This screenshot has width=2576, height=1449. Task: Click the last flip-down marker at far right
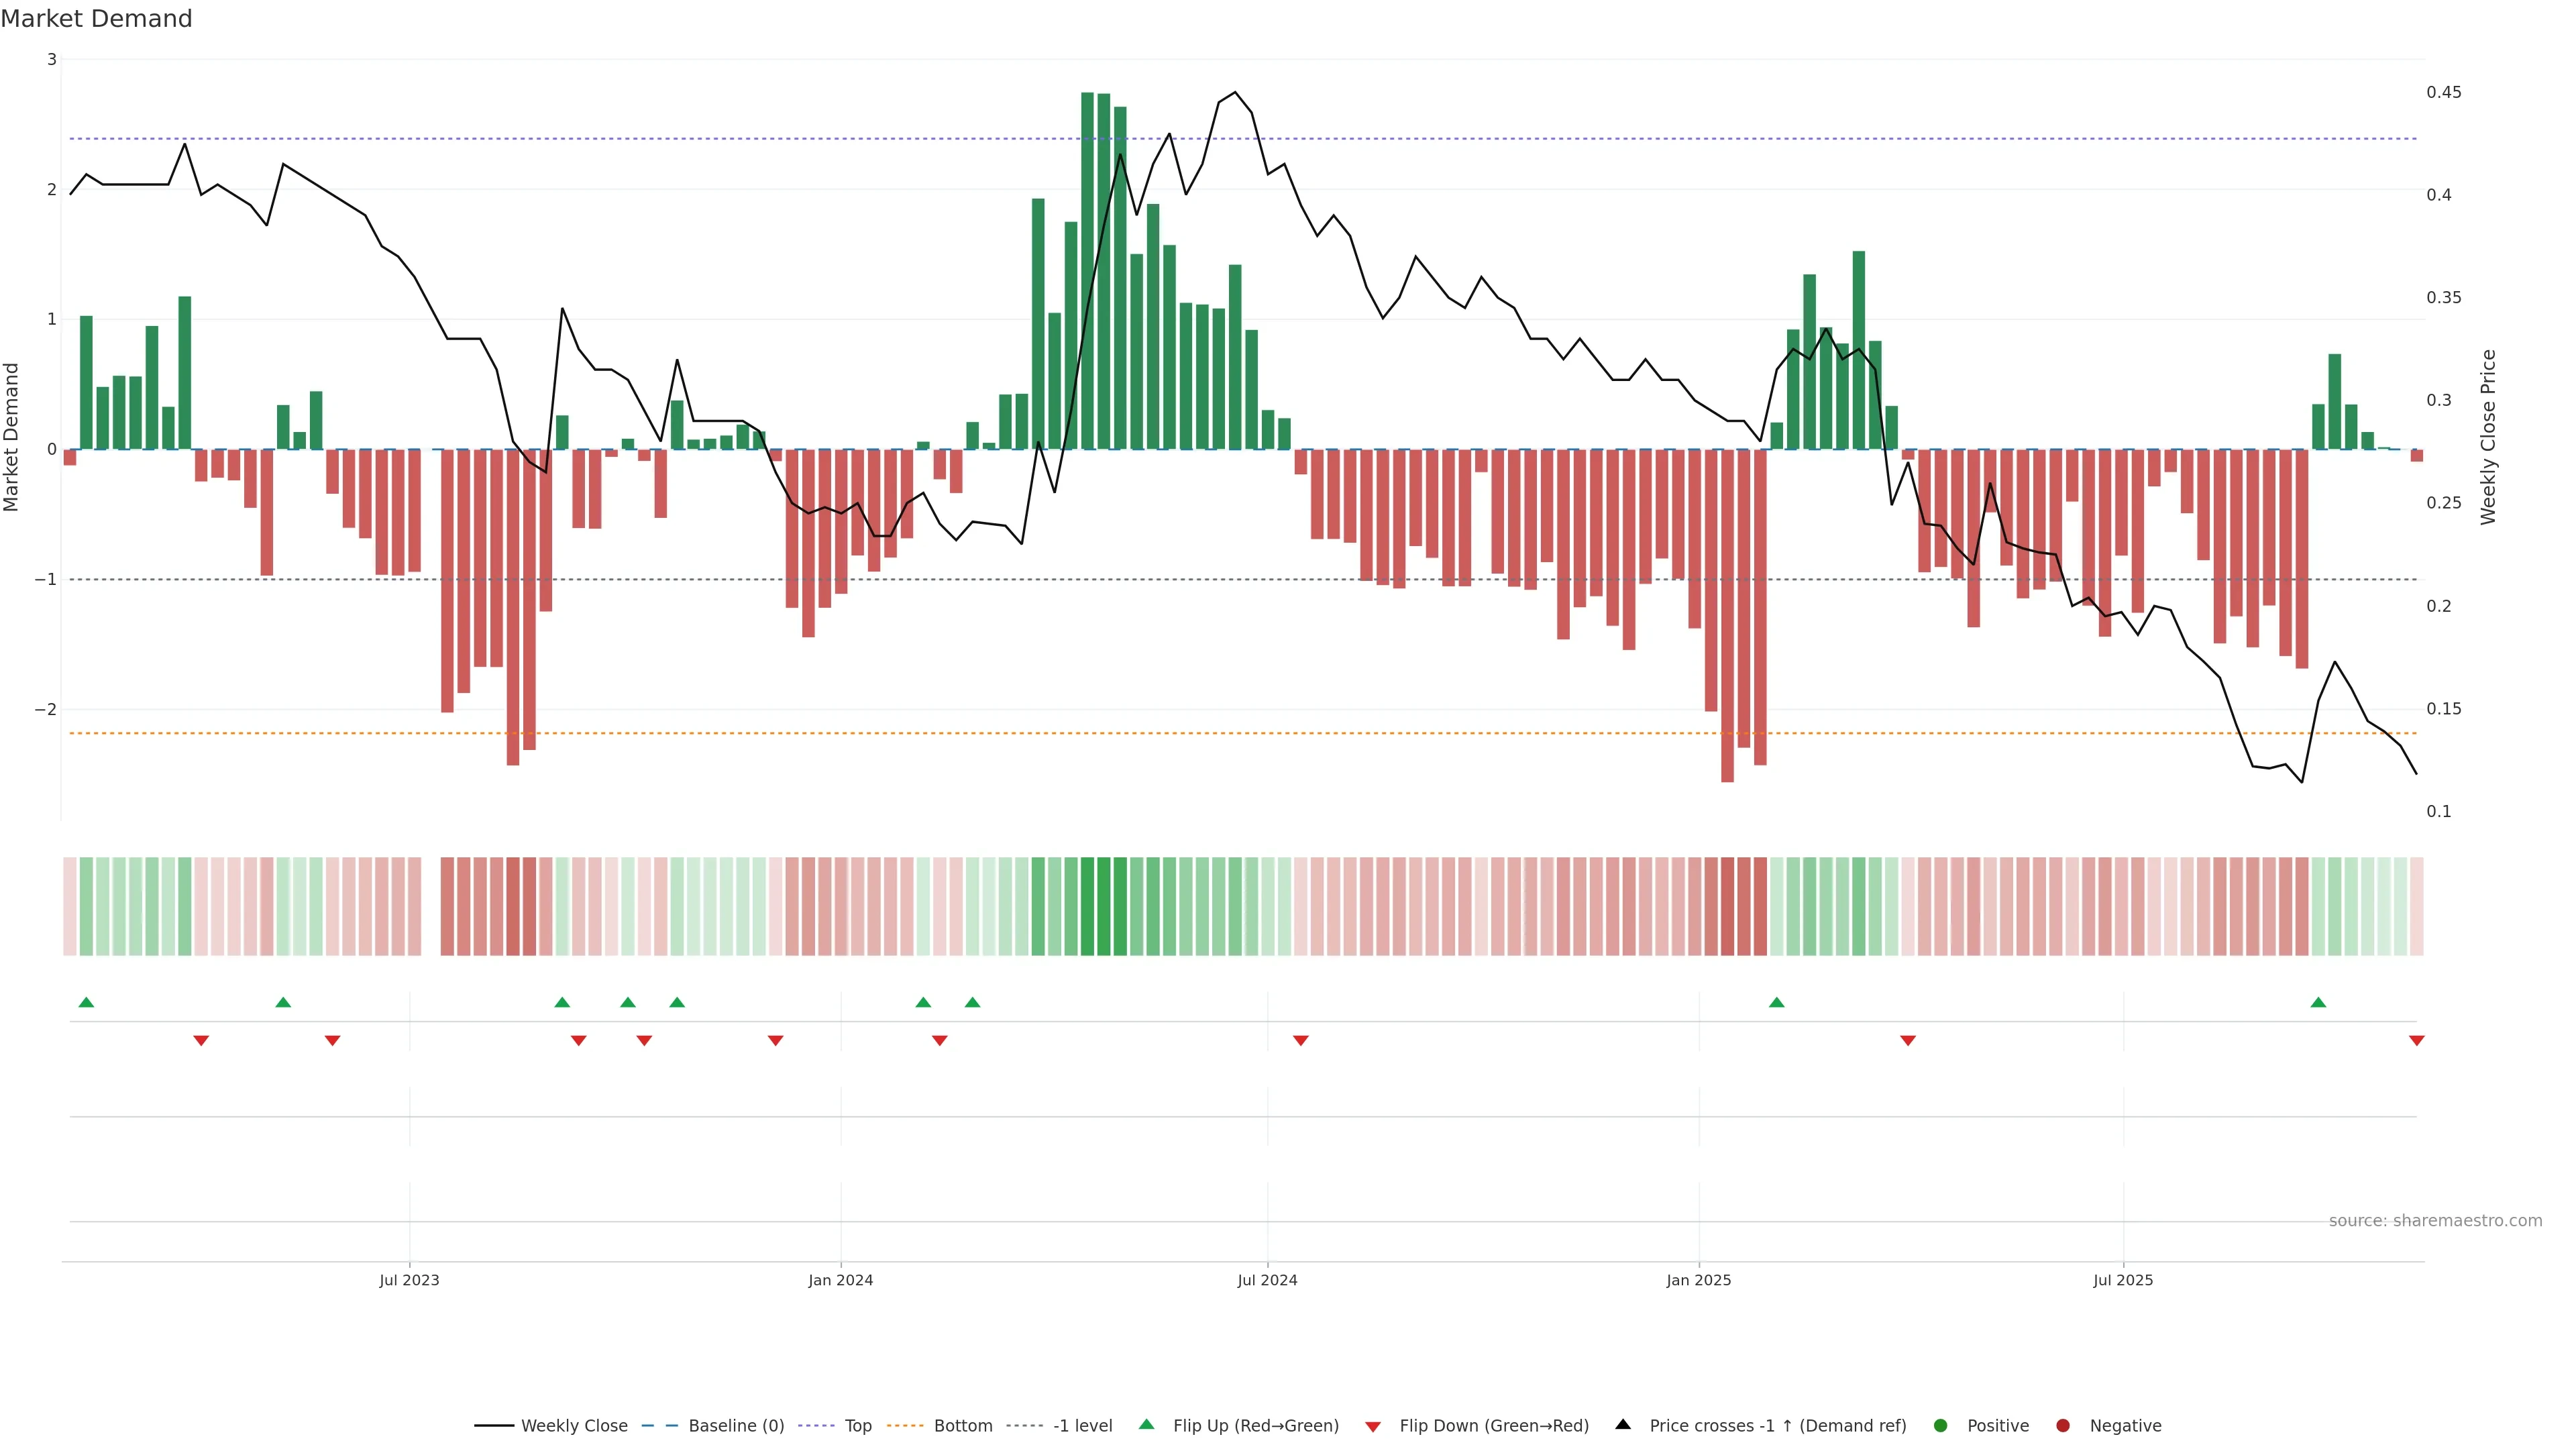[2416, 1041]
